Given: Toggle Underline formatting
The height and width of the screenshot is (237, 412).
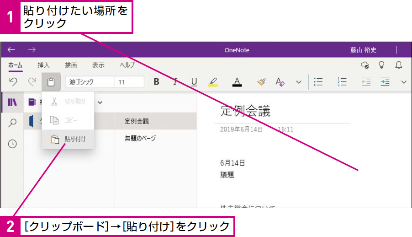Looking at the screenshot, I should [x=194, y=82].
